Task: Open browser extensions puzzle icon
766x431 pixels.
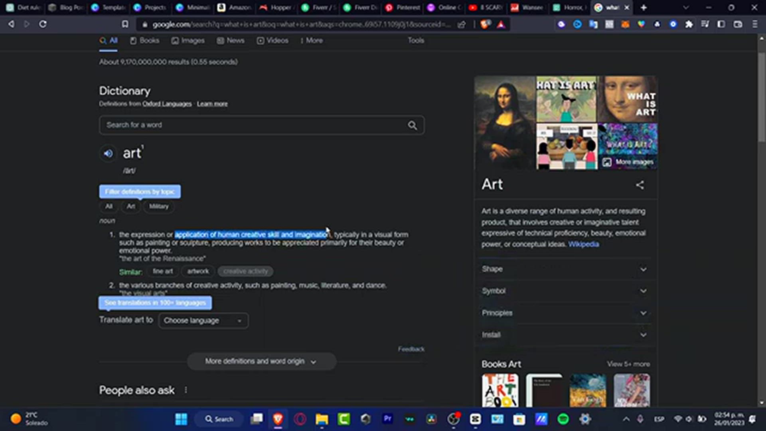Action: [689, 24]
